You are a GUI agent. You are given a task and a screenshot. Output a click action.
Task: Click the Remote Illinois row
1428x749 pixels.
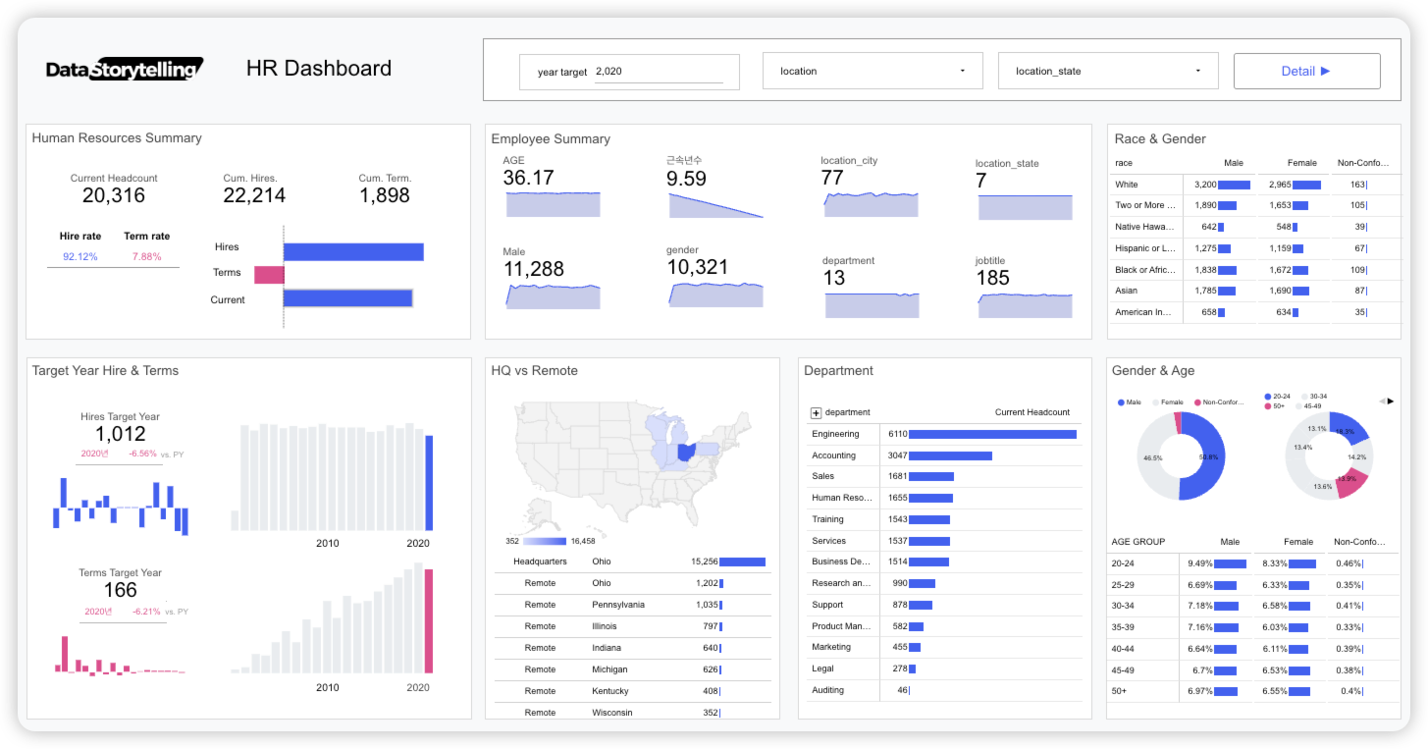coord(632,626)
